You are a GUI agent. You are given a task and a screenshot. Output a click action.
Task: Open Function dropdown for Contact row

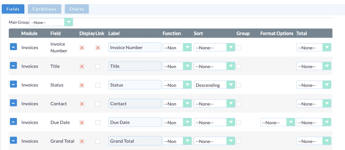[177, 104]
